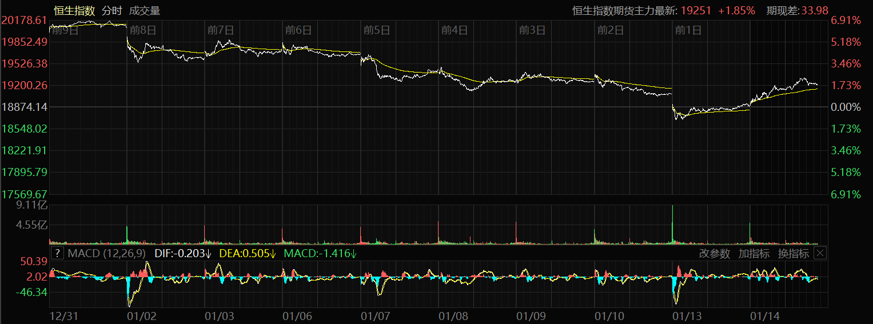Close the MACD indicator panel
This screenshot has width=873, height=324.
[x=820, y=253]
